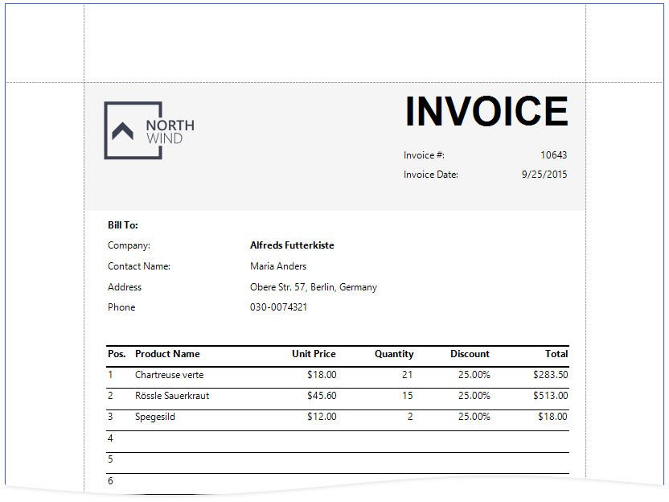Screen dimensions: 669x502
Task: Click the 'Contact Name:' label
Action: tap(139, 266)
